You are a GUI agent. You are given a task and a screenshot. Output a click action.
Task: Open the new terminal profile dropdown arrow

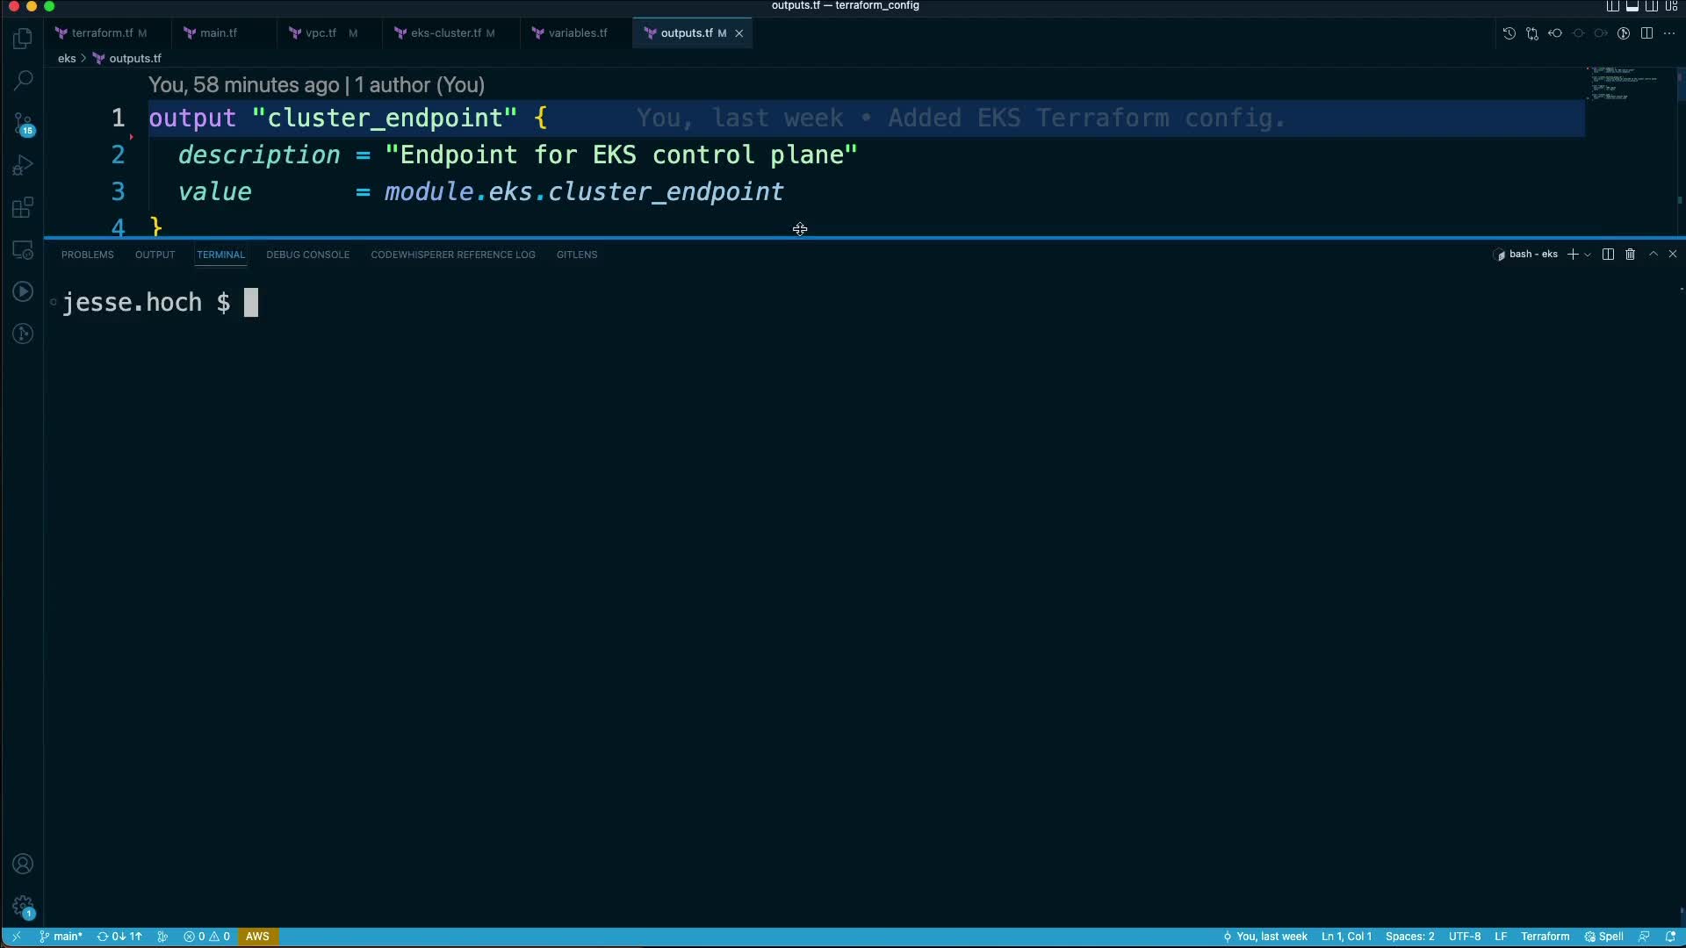pyautogui.click(x=1588, y=255)
